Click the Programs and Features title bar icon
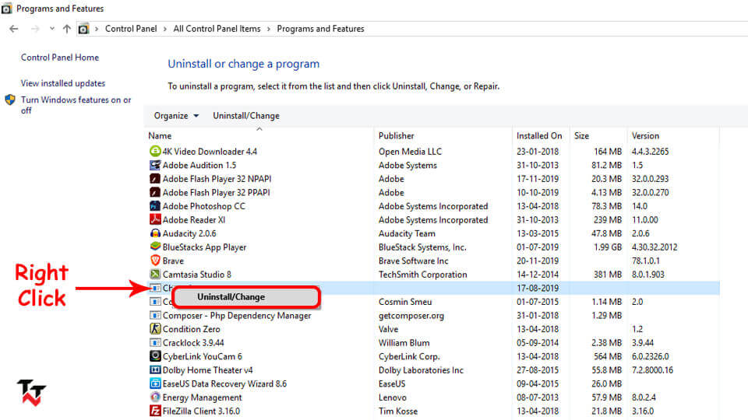 pos(6,8)
